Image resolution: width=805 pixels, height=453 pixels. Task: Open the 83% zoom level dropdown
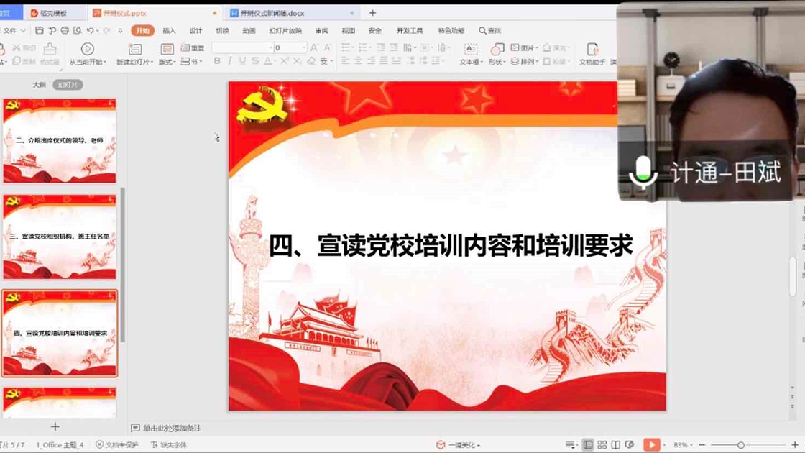point(681,445)
